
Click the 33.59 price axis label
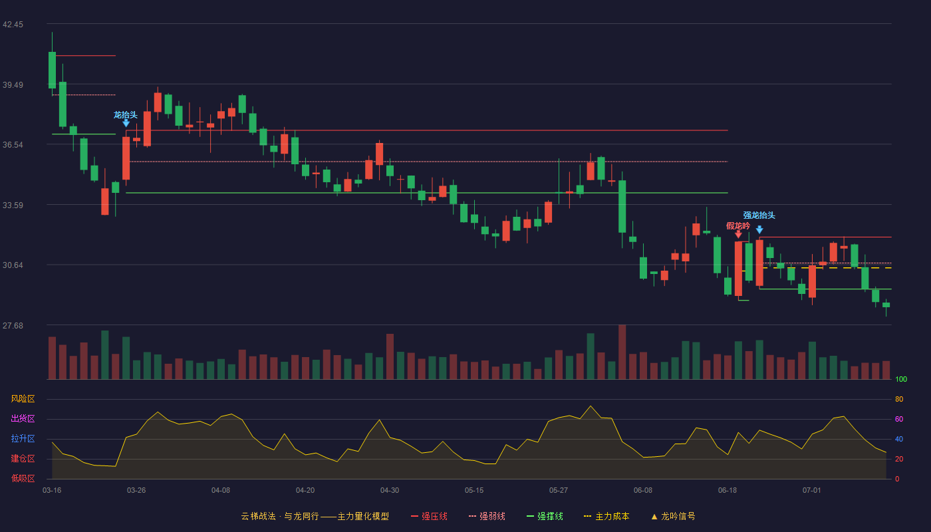click(13, 205)
